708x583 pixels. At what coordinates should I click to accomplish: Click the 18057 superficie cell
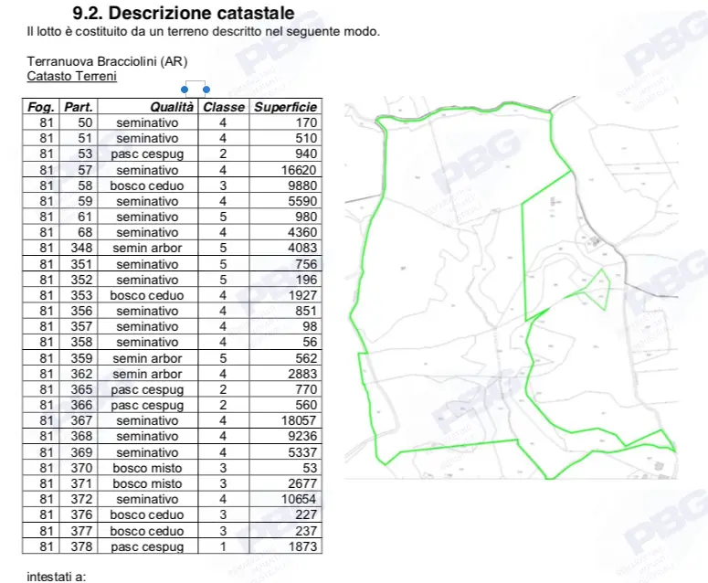pos(285,420)
